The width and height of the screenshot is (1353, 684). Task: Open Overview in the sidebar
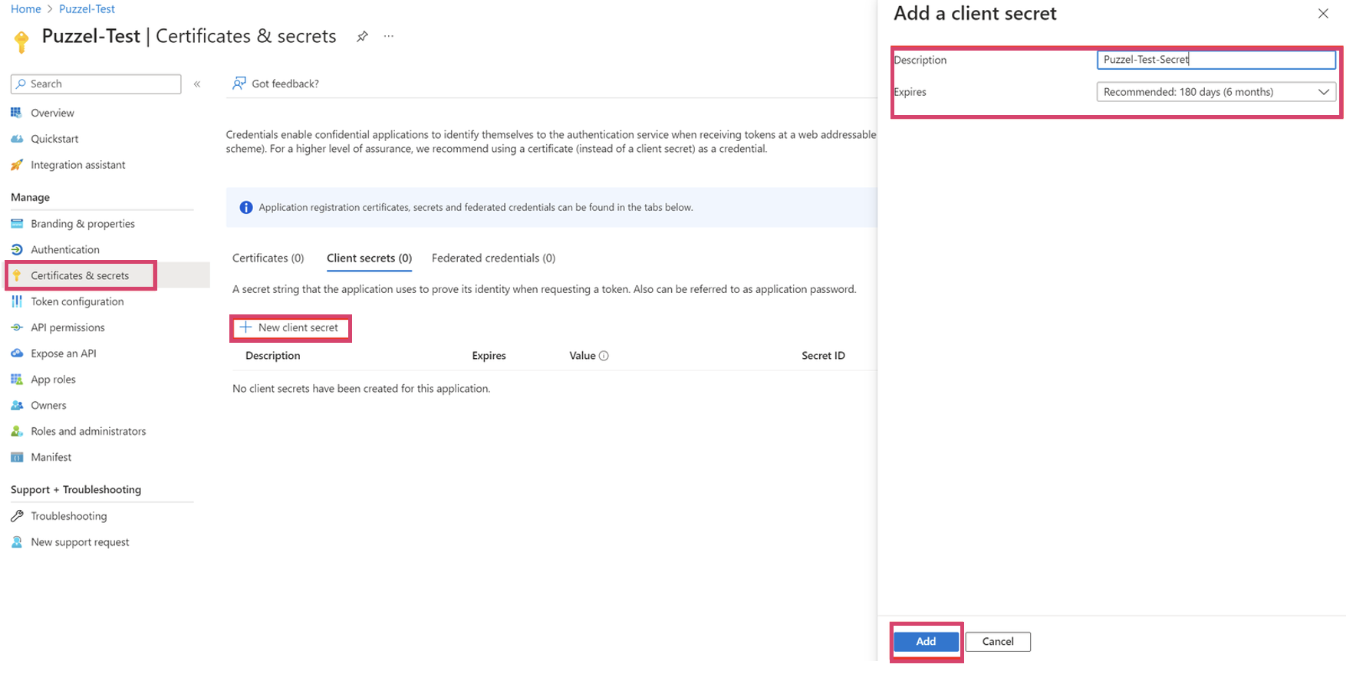tap(52, 113)
